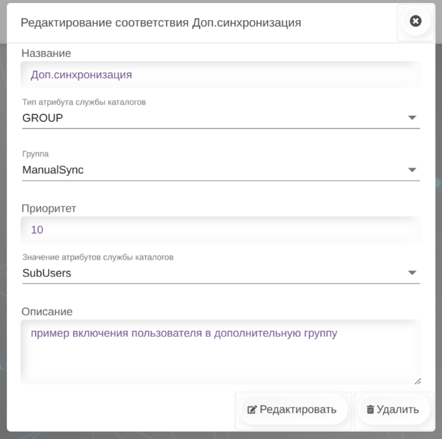Click the ManualSync value text
The image size is (442, 439).
pos(53,170)
